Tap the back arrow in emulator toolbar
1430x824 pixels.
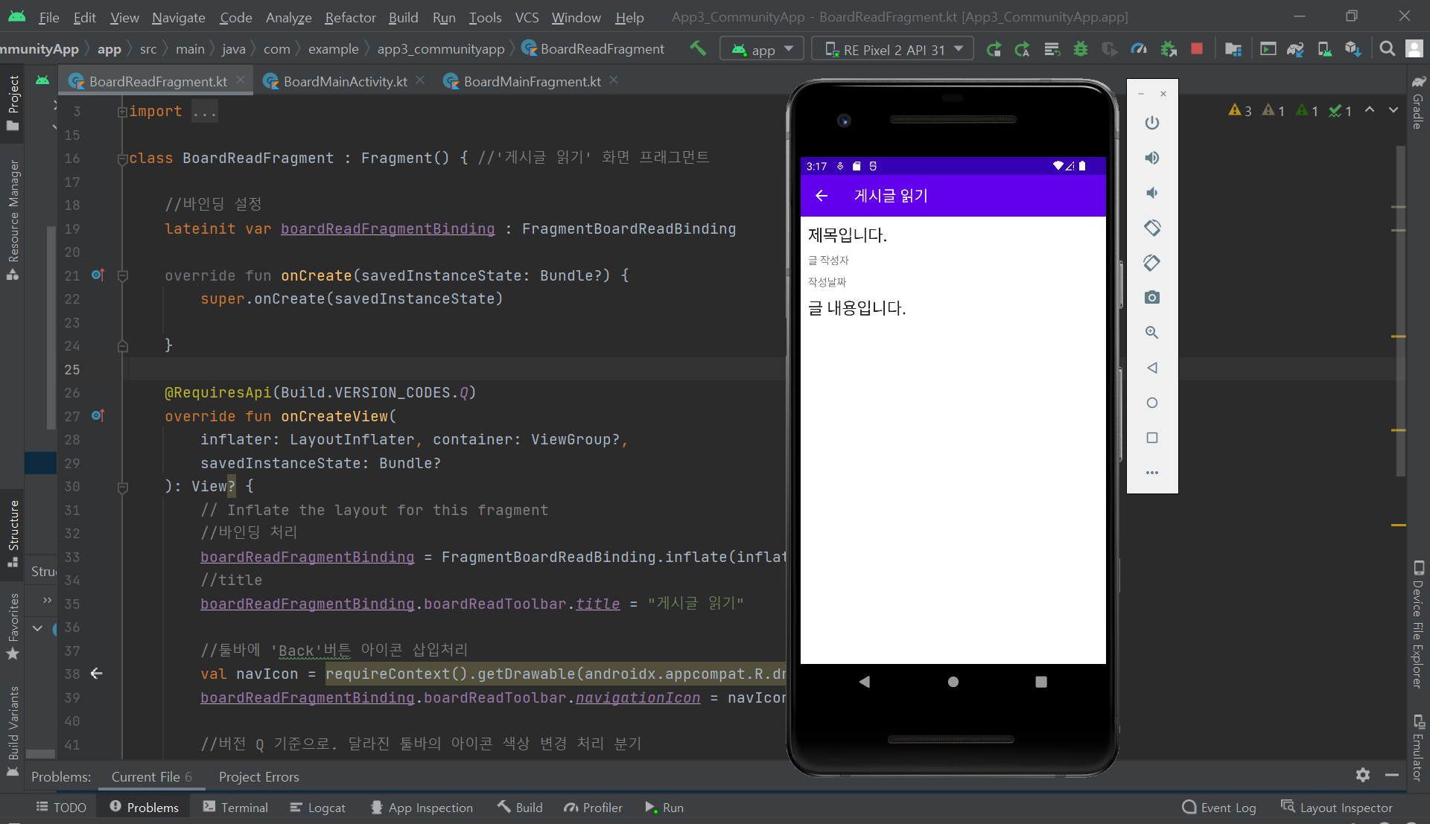[x=822, y=196]
